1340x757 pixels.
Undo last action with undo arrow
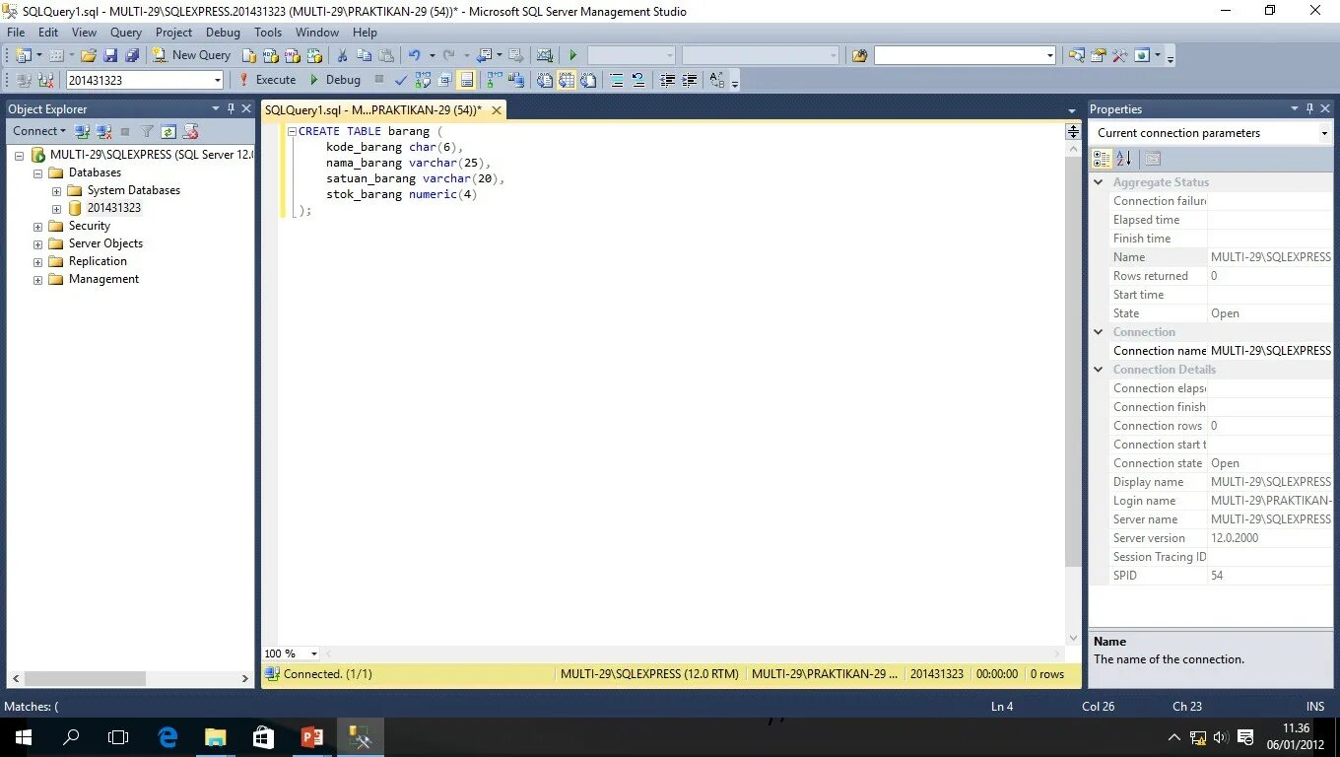point(415,55)
